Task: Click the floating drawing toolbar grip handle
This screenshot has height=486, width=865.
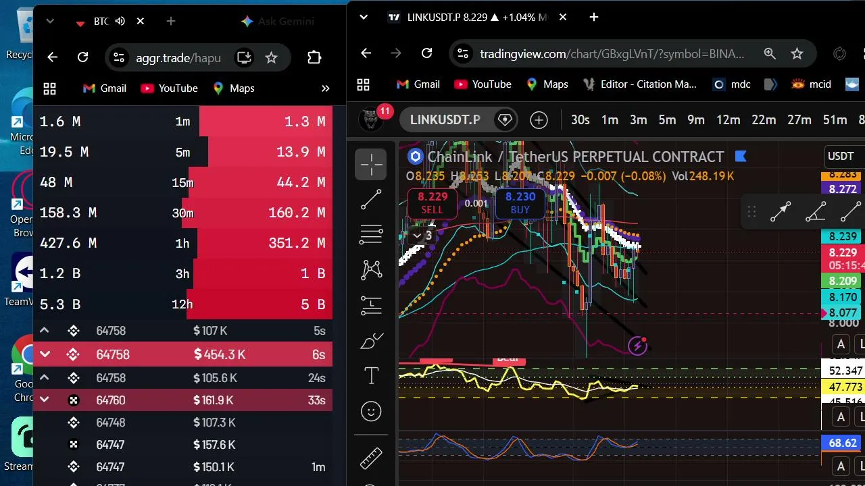Action: pos(751,213)
